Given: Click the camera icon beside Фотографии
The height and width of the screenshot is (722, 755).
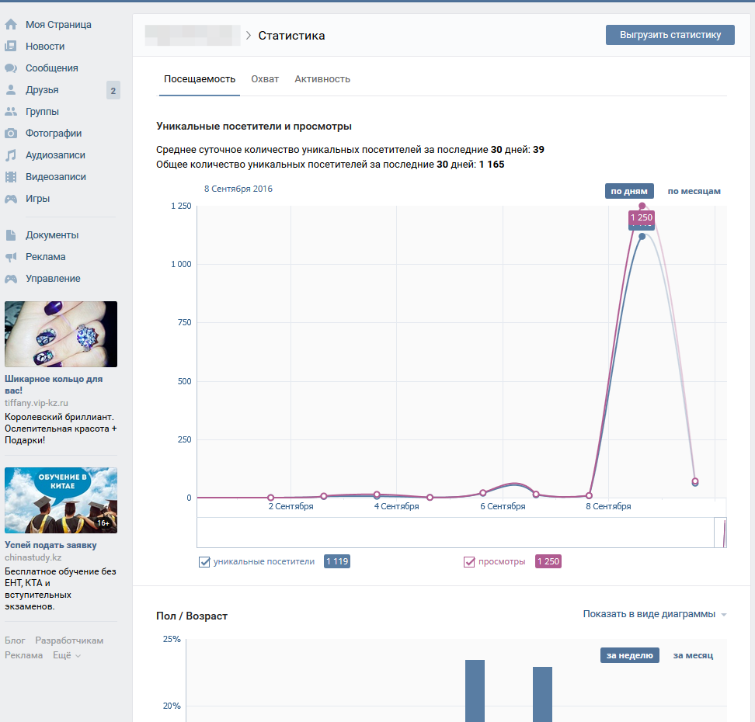Looking at the screenshot, I should (x=11, y=134).
